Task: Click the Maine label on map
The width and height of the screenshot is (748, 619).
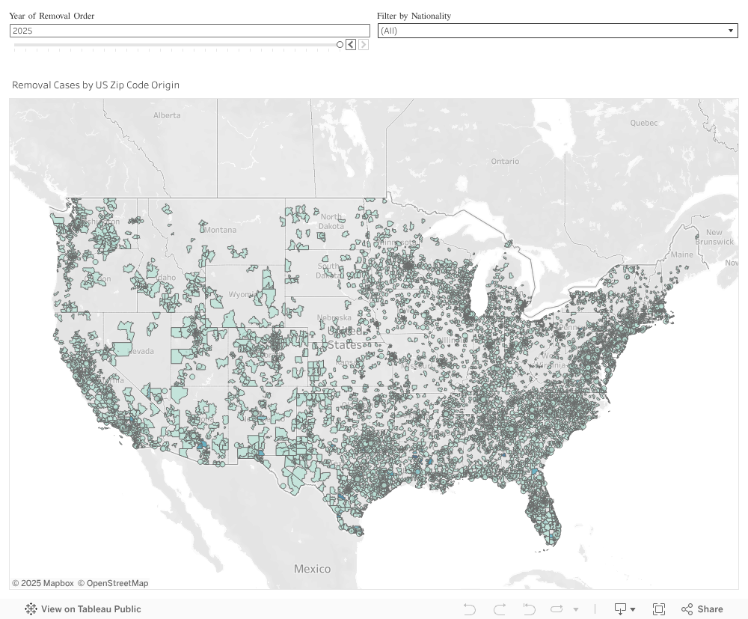Action: pos(681,254)
